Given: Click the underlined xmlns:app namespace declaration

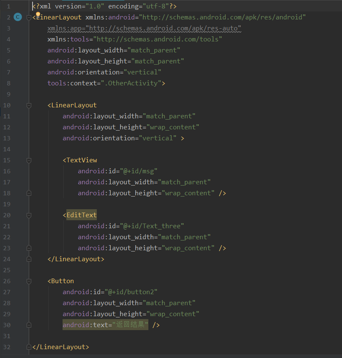Looking at the screenshot, I should point(144,28).
